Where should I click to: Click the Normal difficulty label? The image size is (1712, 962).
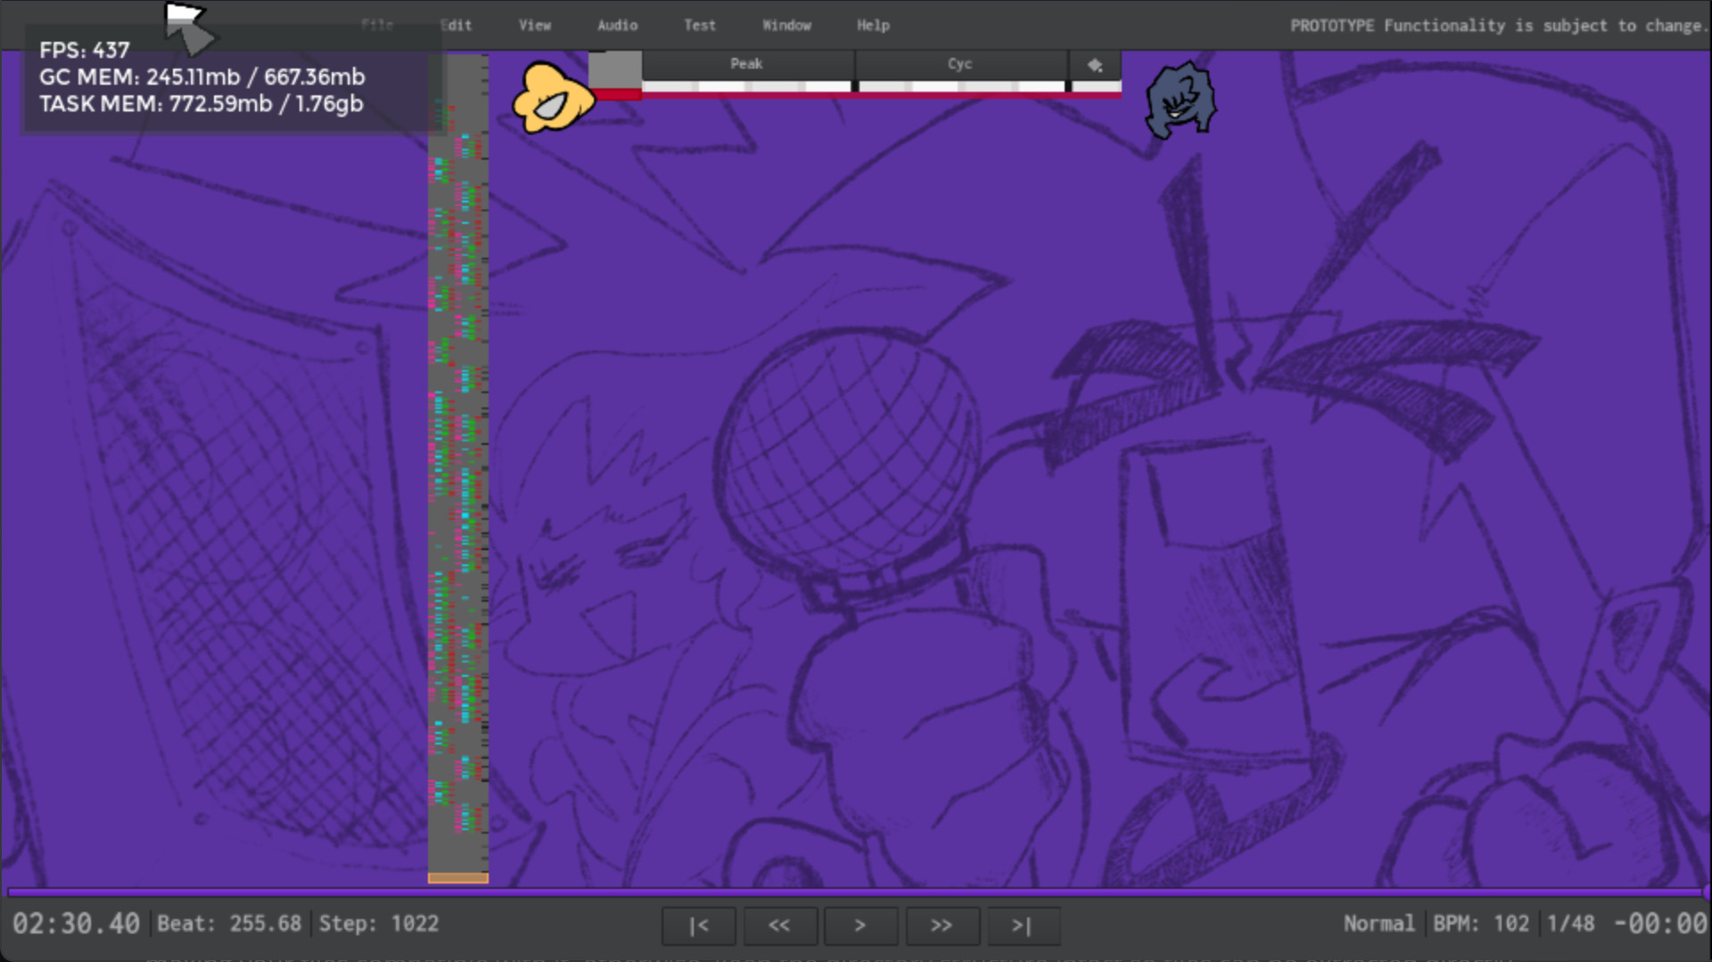pos(1379,924)
